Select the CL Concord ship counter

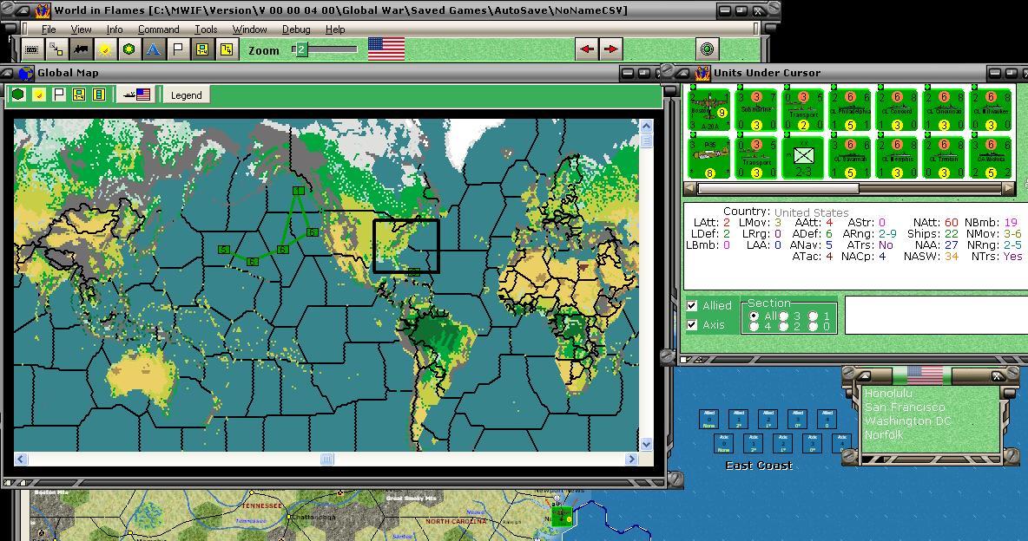click(x=897, y=109)
